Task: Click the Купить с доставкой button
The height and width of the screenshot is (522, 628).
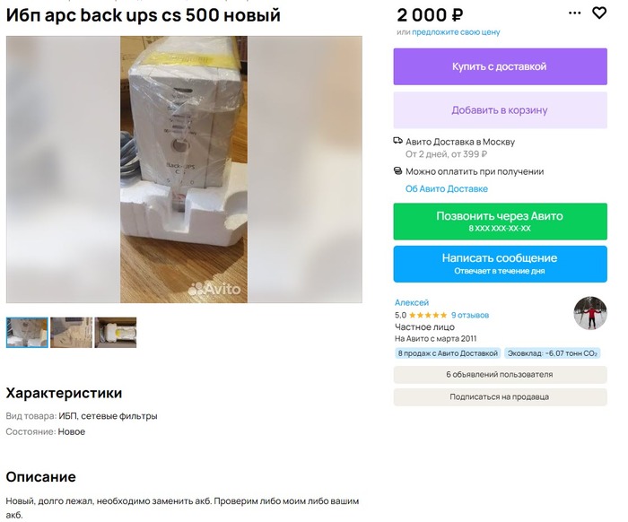Action: click(500, 67)
